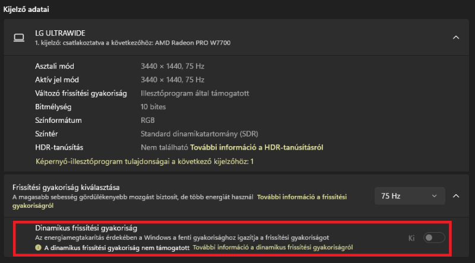Click the Frissítési gyakoriság kiválasztása title
This screenshot has width=475, height=263.
[65, 187]
